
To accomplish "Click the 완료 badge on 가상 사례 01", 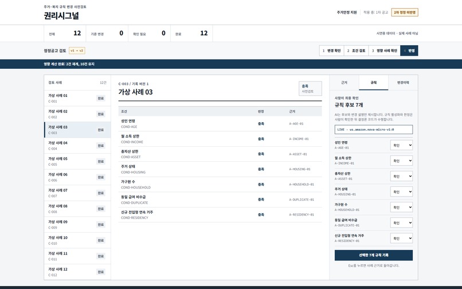I will pyautogui.click(x=101, y=98).
